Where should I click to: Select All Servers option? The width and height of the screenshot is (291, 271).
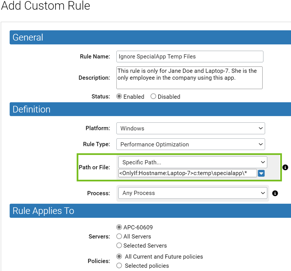[x=119, y=236]
